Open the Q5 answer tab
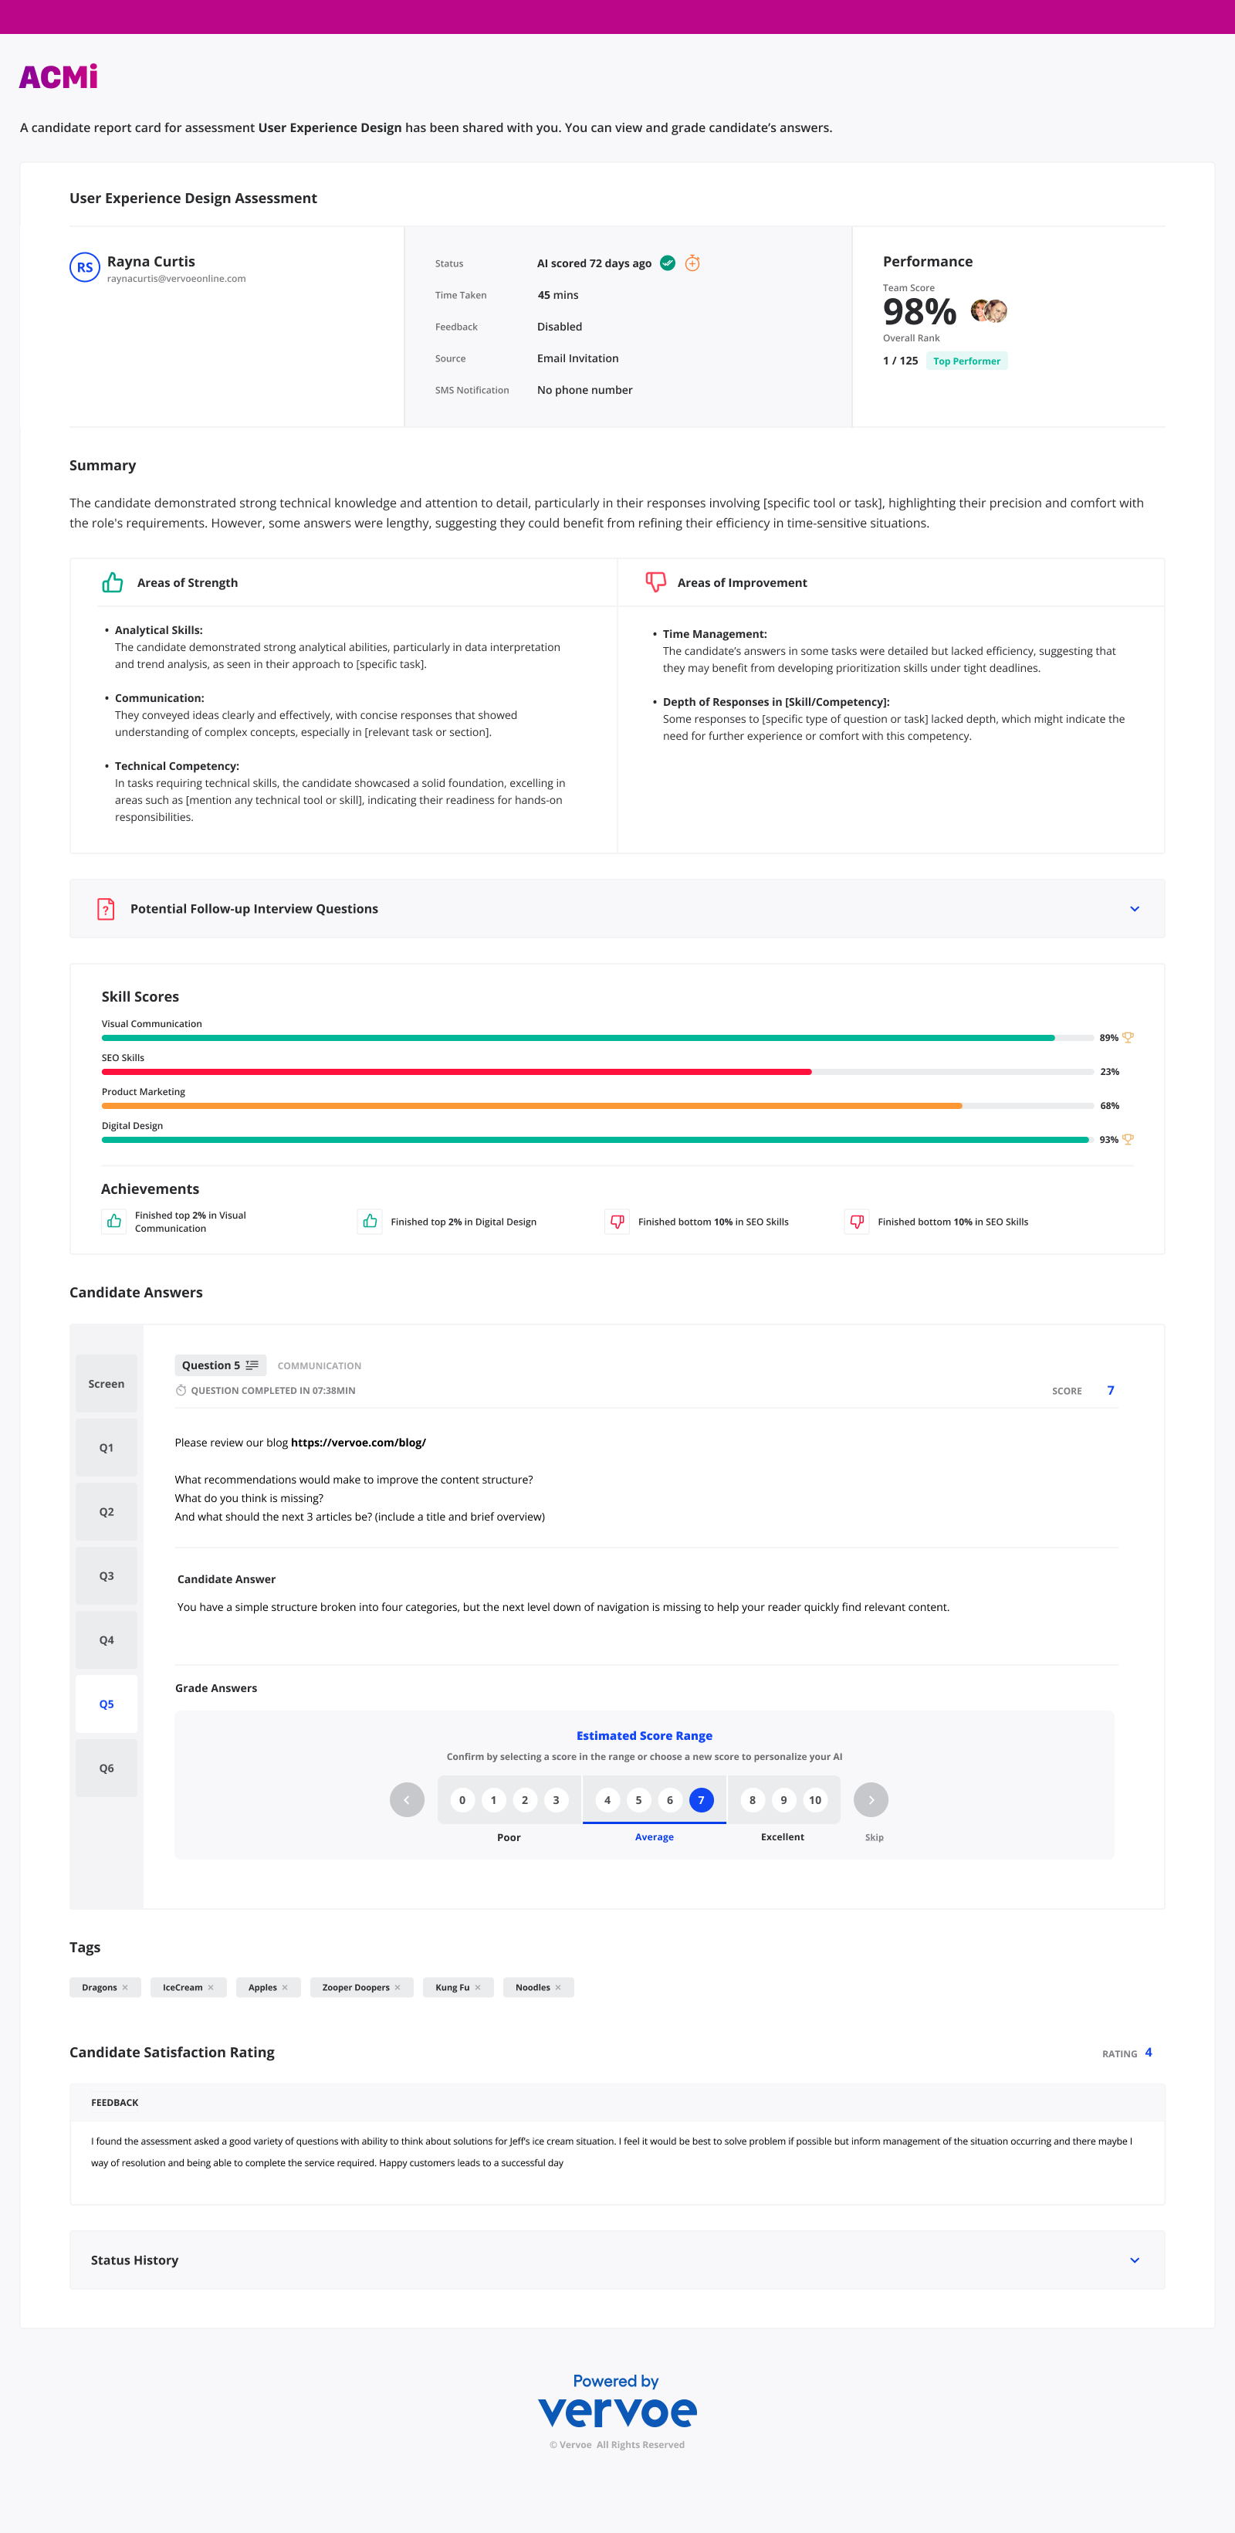 [x=106, y=1703]
